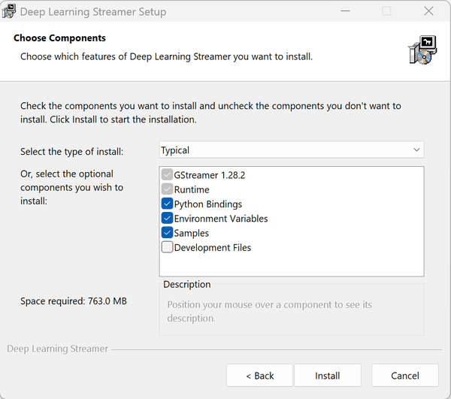The width and height of the screenshot is (451, 399).
Task: Toggle the GStreamer 1.28.2 checkbox
Action: tap(167, 174)
